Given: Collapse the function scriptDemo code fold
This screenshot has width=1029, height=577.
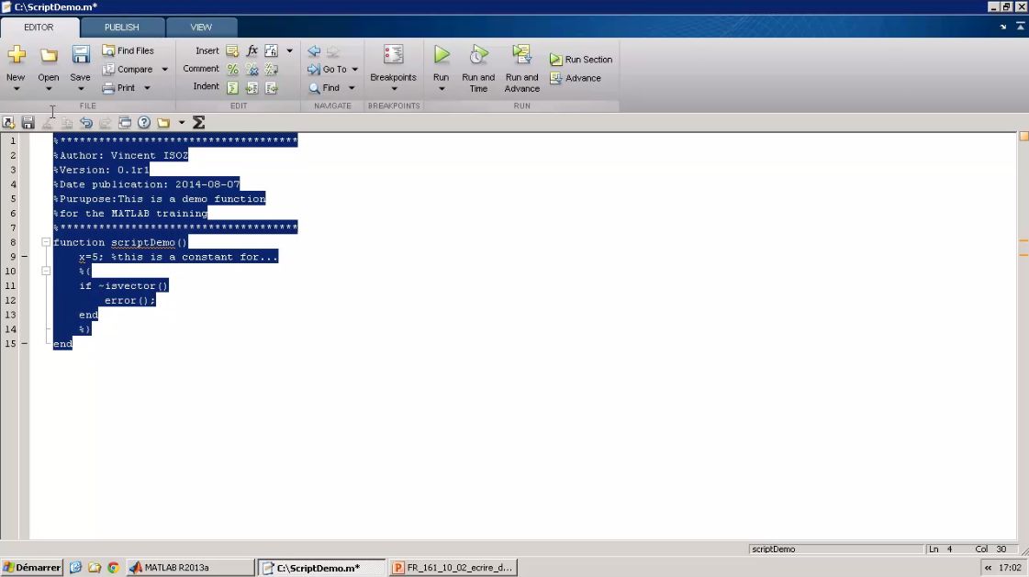Looking at the screenshot, I should tap(46, 242).
